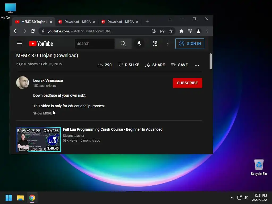Open YouTube hamburger guide menu
Viewport: 272px width, 204px height.
coord(19,44)
